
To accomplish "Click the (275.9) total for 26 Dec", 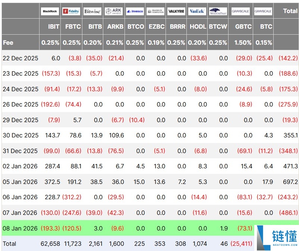I will (288, 104).
